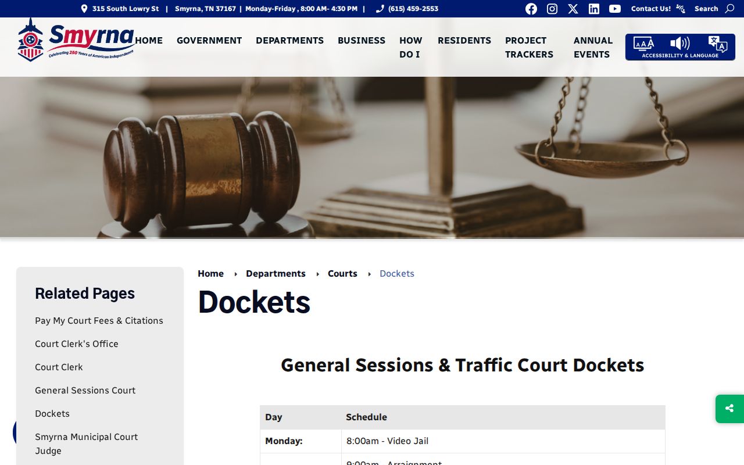Open the Instagram icon link
Screen dimensions: 744x465
click(x=552, y=9)
